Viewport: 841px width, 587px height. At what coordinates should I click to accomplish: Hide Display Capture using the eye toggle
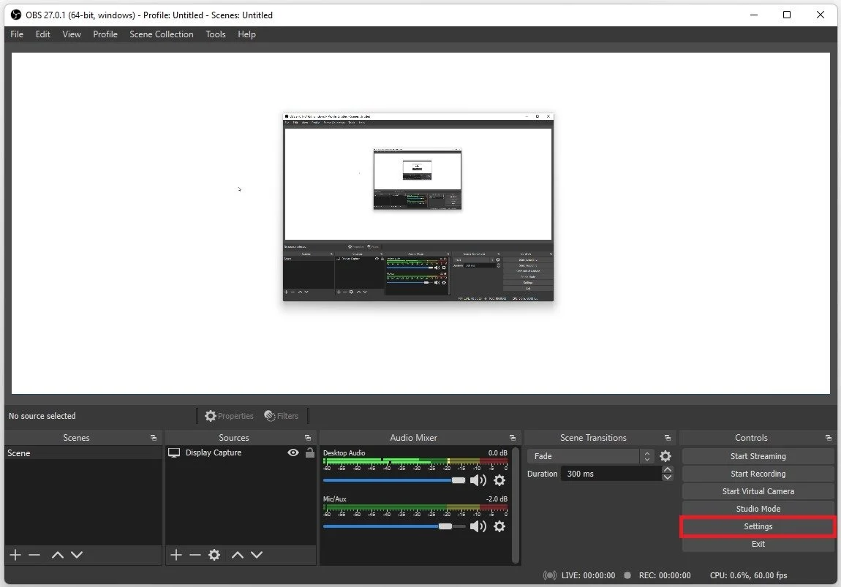[293, 452]
